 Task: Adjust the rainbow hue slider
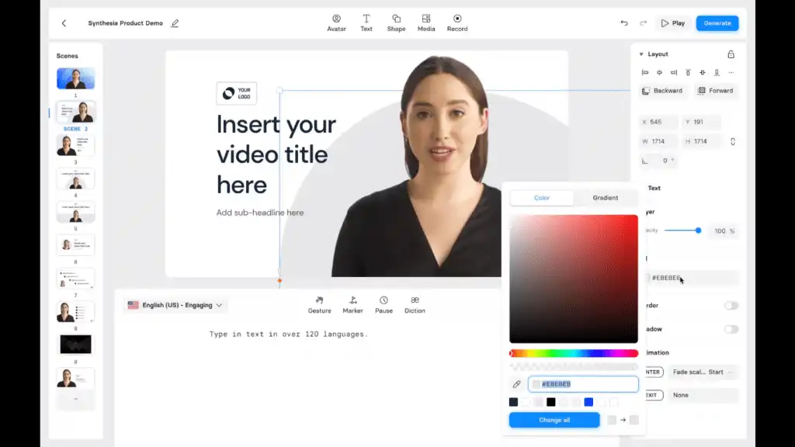[x=574, y=353]
